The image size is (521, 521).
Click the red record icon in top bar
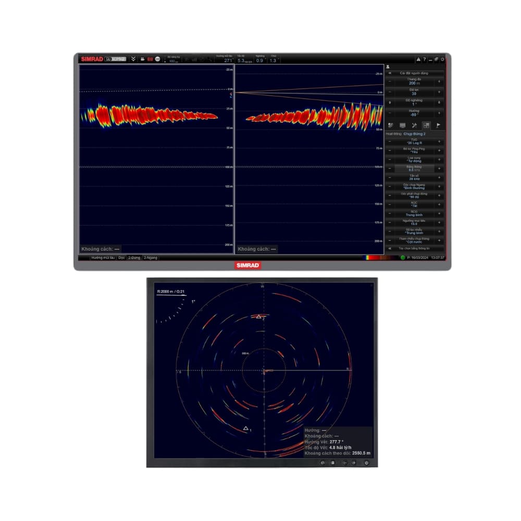[x=150, y=59]
